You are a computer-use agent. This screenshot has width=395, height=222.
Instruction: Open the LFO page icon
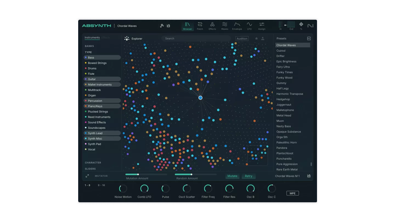[x=249, y=26]
